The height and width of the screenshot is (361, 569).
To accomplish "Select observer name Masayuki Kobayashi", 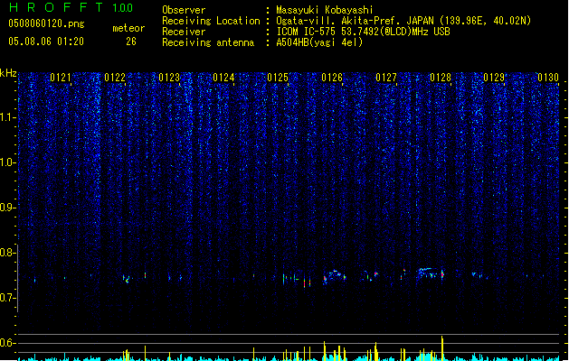I will [x=325, y=10].
